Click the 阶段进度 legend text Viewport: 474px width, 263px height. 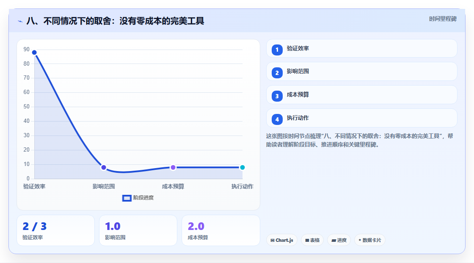(143, 198)
